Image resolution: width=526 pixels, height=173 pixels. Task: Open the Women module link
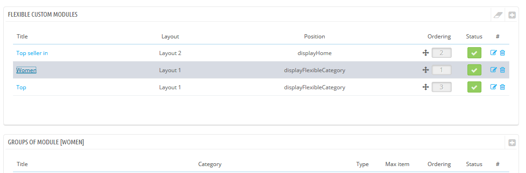(x=26, y=70)
